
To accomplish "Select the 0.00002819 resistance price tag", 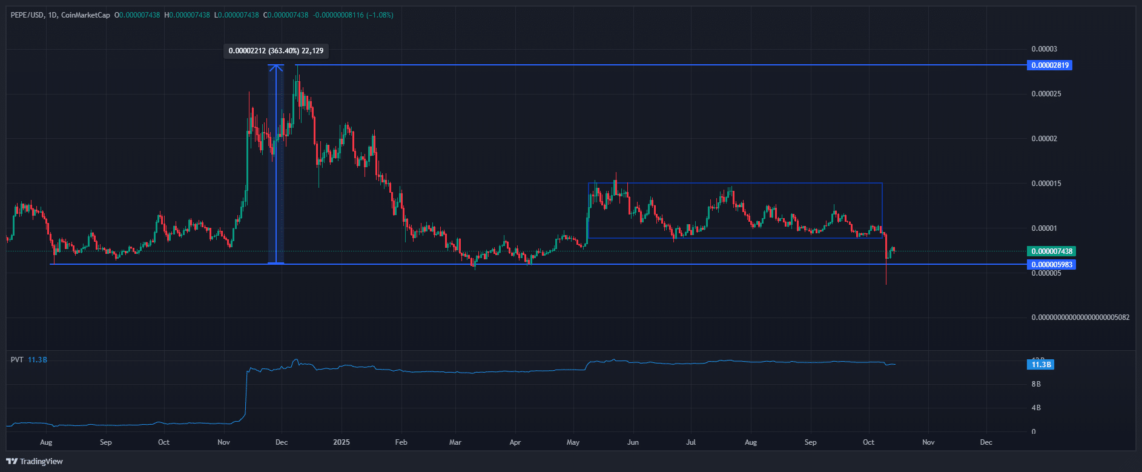I will tap(1049, 65).
